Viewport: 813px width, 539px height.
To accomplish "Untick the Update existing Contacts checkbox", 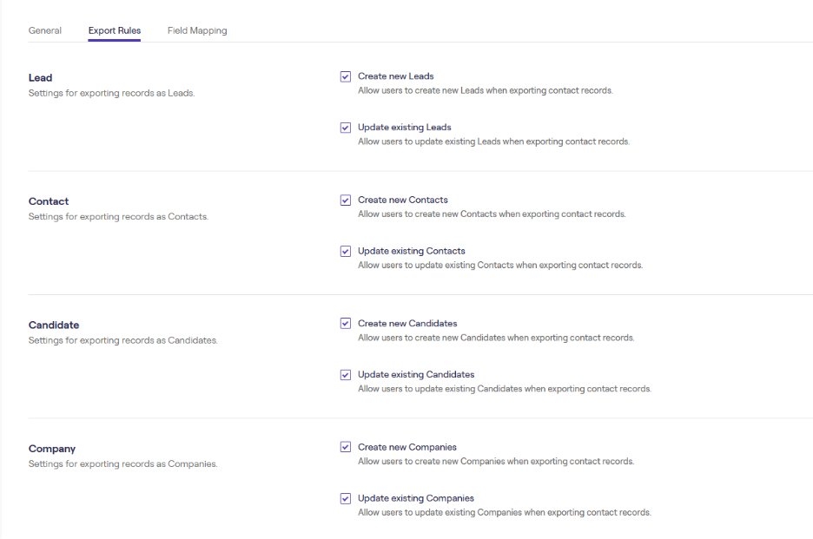I will 346,252.
